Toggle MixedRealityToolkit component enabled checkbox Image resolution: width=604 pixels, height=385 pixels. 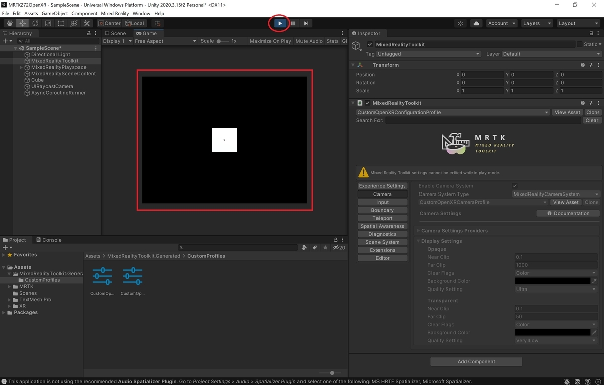[368, 103]
